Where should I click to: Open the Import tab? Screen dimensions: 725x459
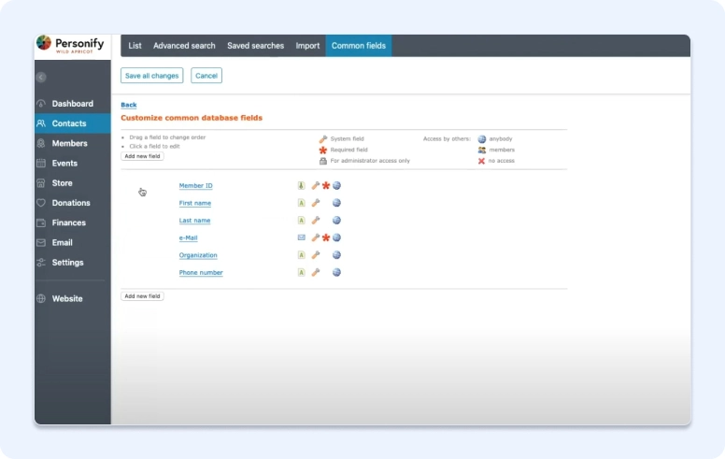pos(308,46)
